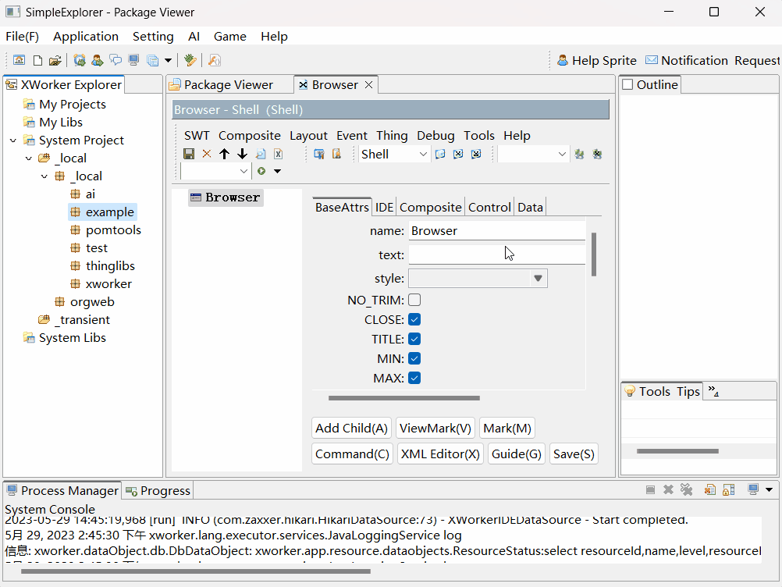This screenshot has height=587, width=782.
Task: Uncheck the MAX checkbox
Action: [414, 378]
